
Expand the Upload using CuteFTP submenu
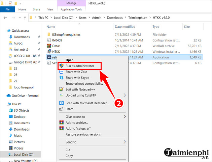[125, 95]
